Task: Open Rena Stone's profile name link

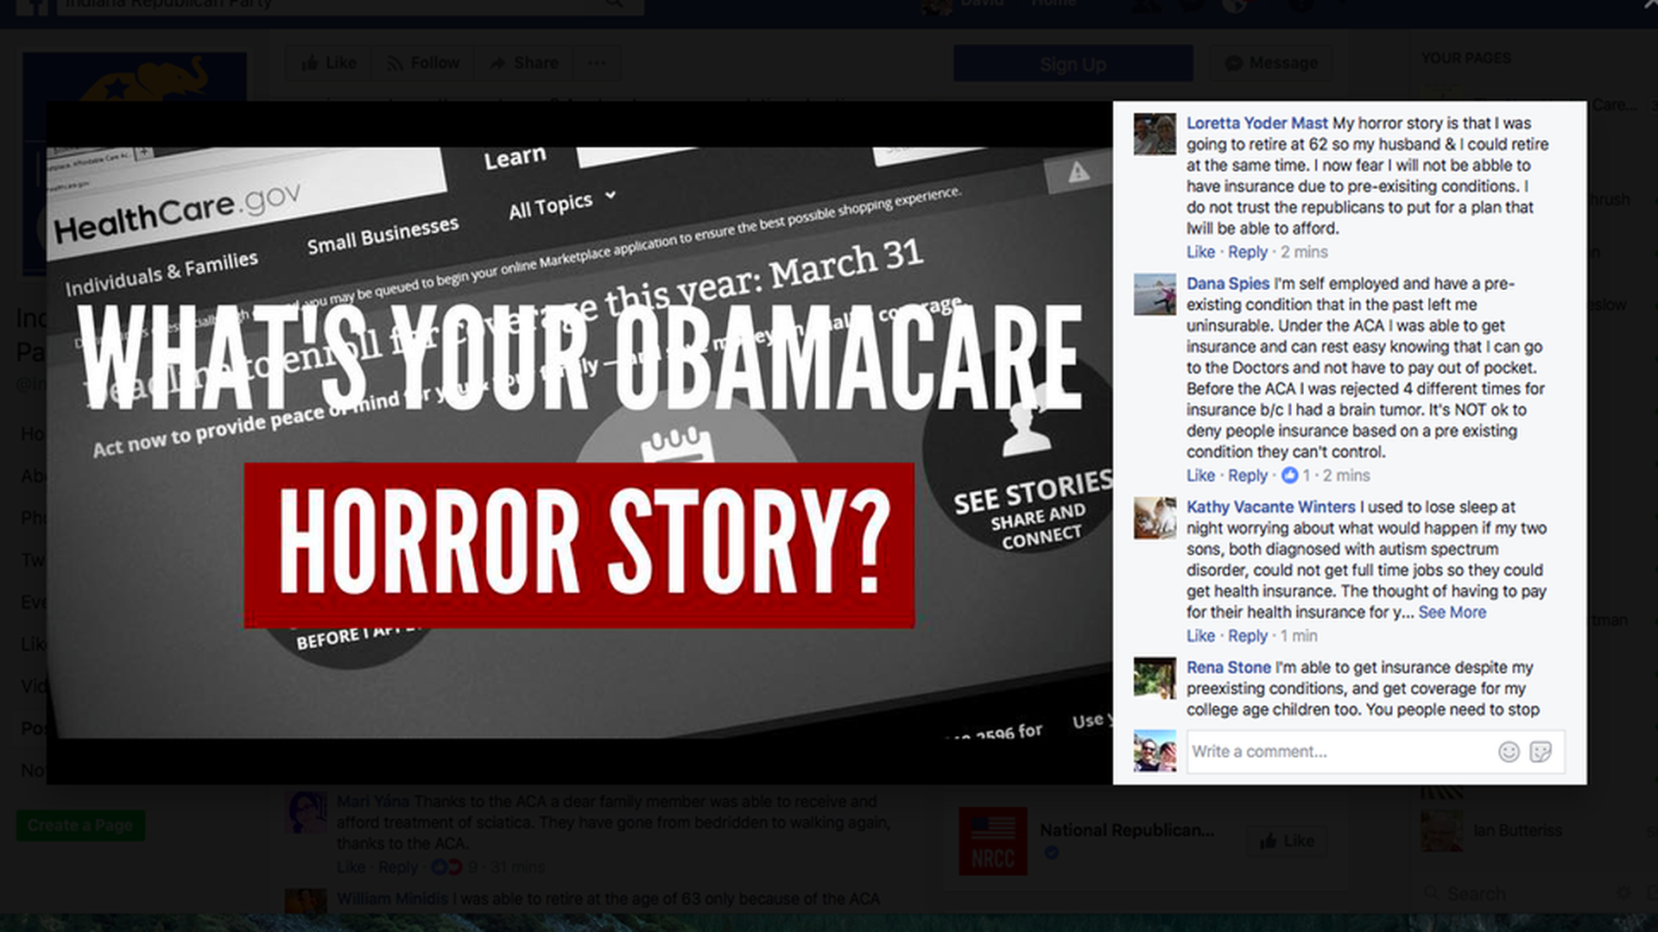Action: click(1228, 667)
